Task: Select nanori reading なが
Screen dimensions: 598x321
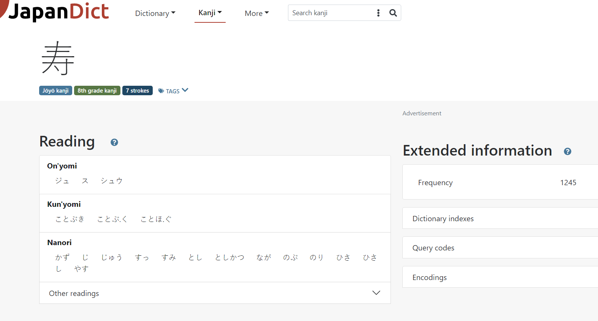Action: (x=264, y=258)
